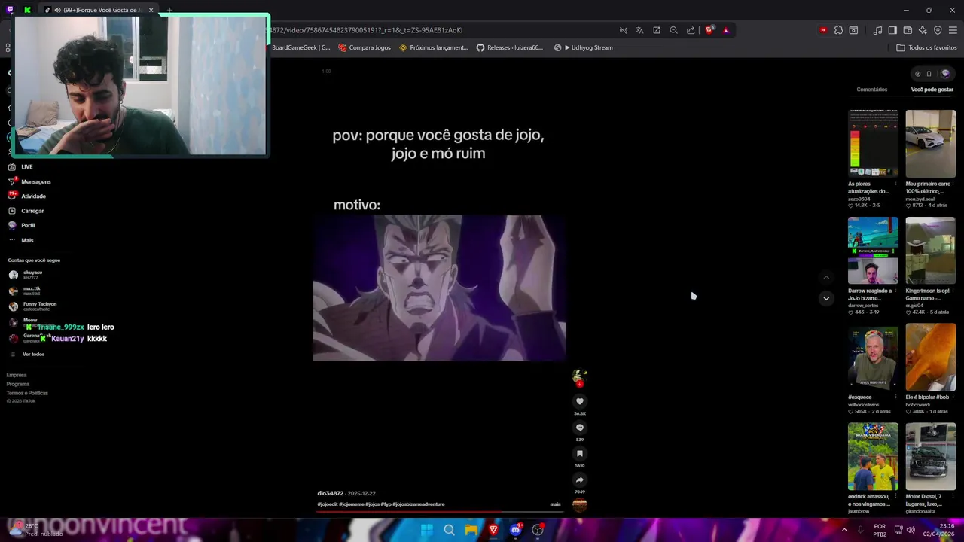Open the Kingcrimson is op thumbnail
Image resolution: width=964 pixels, height=542 pixels.
tap(930, 250)
